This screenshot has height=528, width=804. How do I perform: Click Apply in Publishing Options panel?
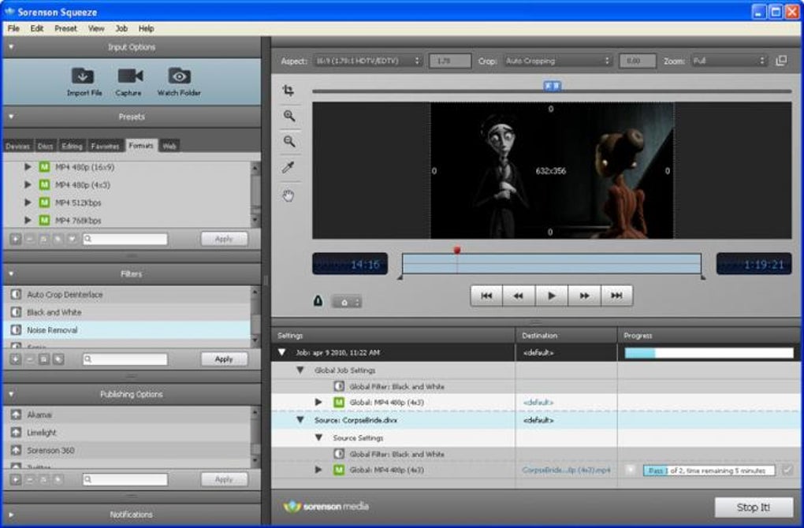224,479
